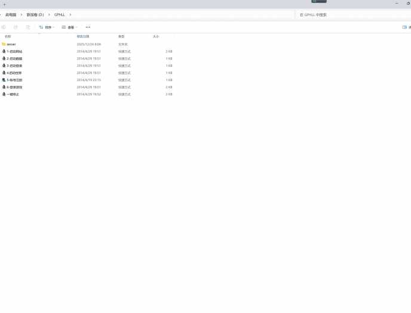This screenshot has height=313, width=411.
Task: Click 快捷方式 type cell in row 1-
Action: (x=124, y=51)
